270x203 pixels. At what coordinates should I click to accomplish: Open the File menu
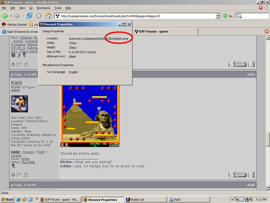[4, 8]
